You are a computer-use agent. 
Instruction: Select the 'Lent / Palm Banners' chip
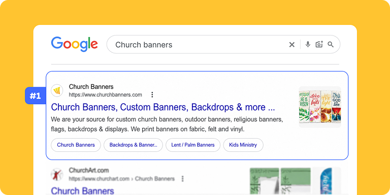tap(193, 145)
